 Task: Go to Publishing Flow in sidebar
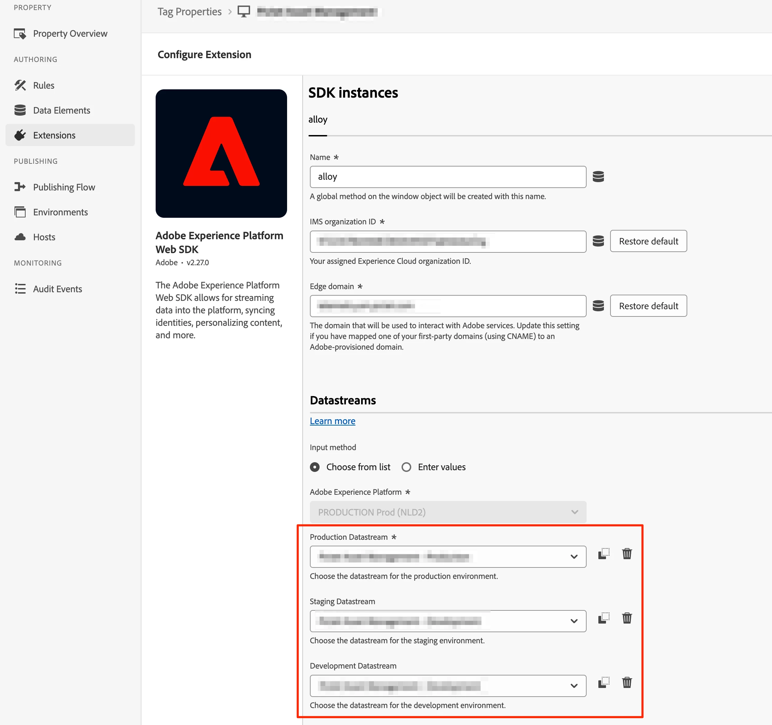click(64, 187)
